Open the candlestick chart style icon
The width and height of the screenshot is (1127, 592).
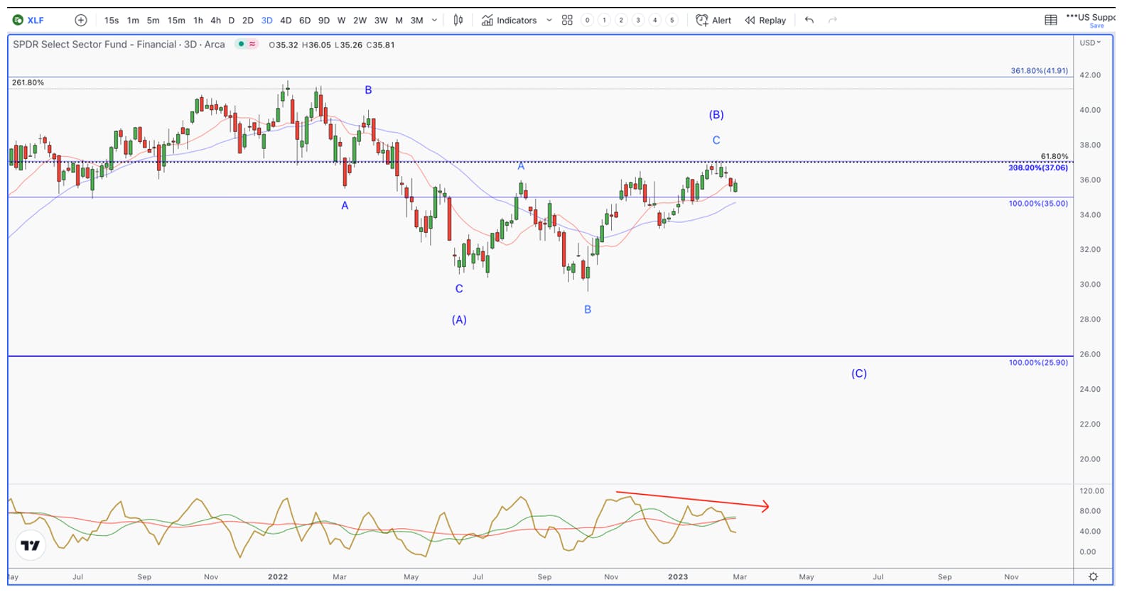(x=458, y=20)
